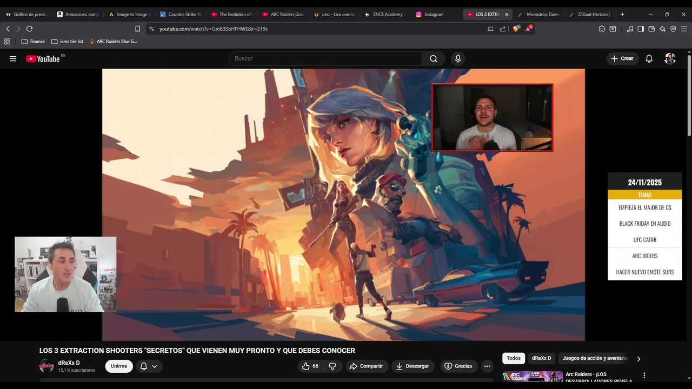
Task: Open the subscription notification bell dropdown
Action: pos(149,366)
